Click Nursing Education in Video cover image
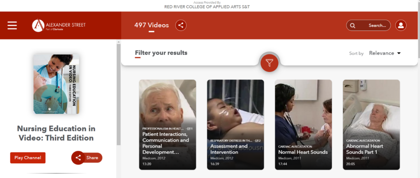The width and height of the screenshot is (420, 178). 56,84
